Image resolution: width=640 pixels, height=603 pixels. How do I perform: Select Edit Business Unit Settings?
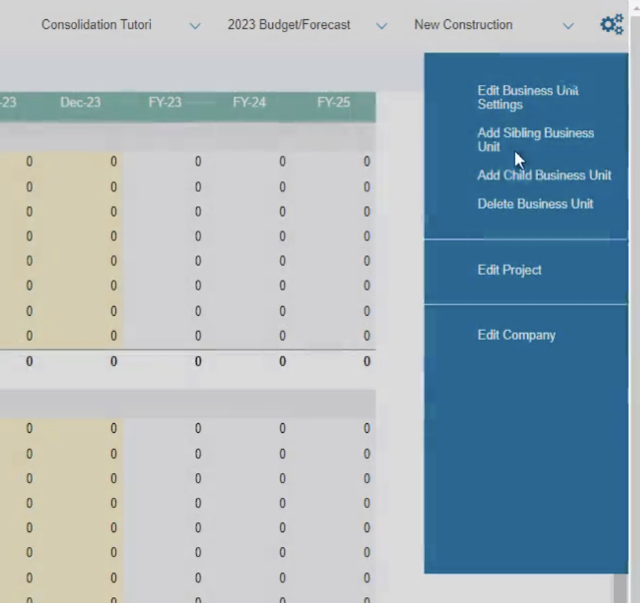pos(527,98)
